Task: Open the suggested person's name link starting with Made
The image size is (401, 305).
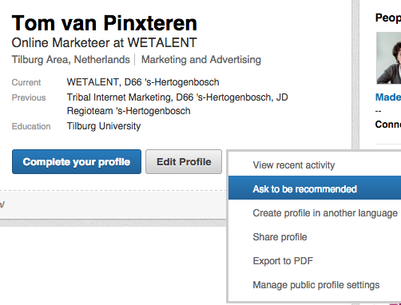Action: coord(388,97)
